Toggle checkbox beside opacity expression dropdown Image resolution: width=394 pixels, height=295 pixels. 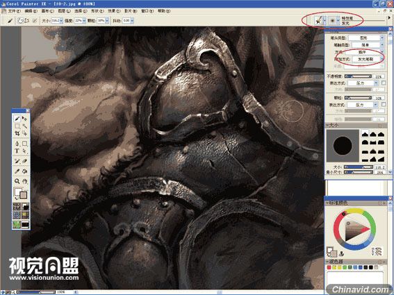(384, 83)
